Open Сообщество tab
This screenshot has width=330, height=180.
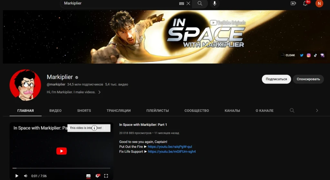[197, 110]
